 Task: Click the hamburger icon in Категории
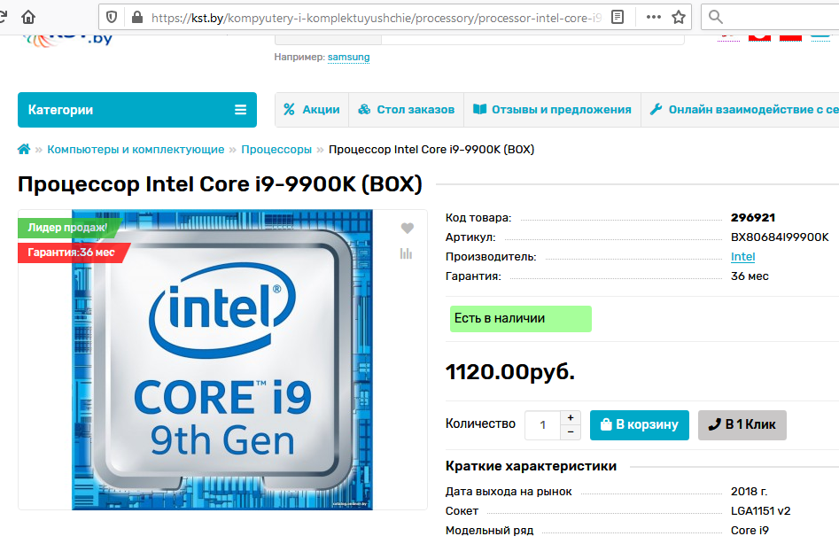(241, 110)
